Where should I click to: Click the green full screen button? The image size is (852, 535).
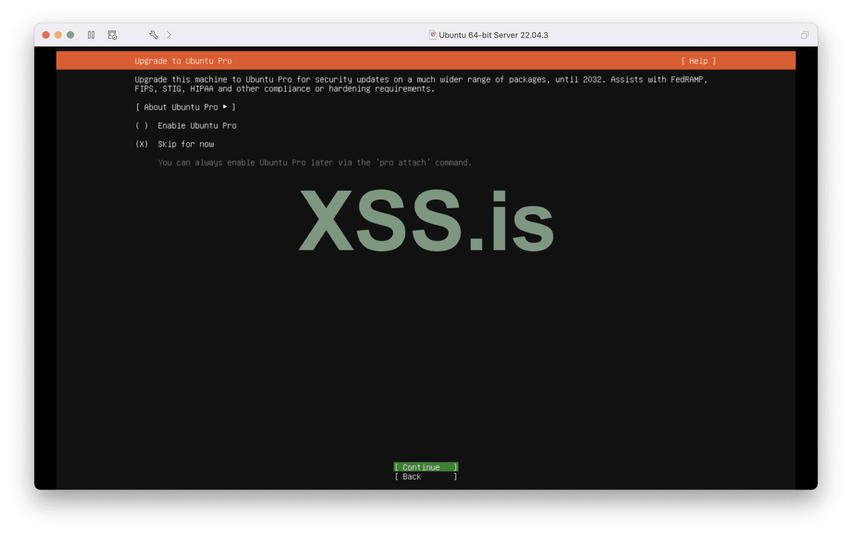[x=70, y=35]
